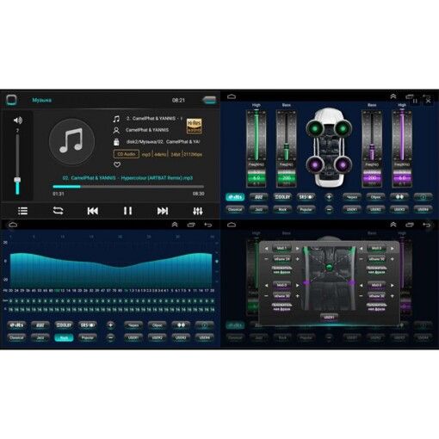The width and height of the screenshot is (439, 439).
Task: Click Android home icon on equalizer screen
Action: point(13,225)
